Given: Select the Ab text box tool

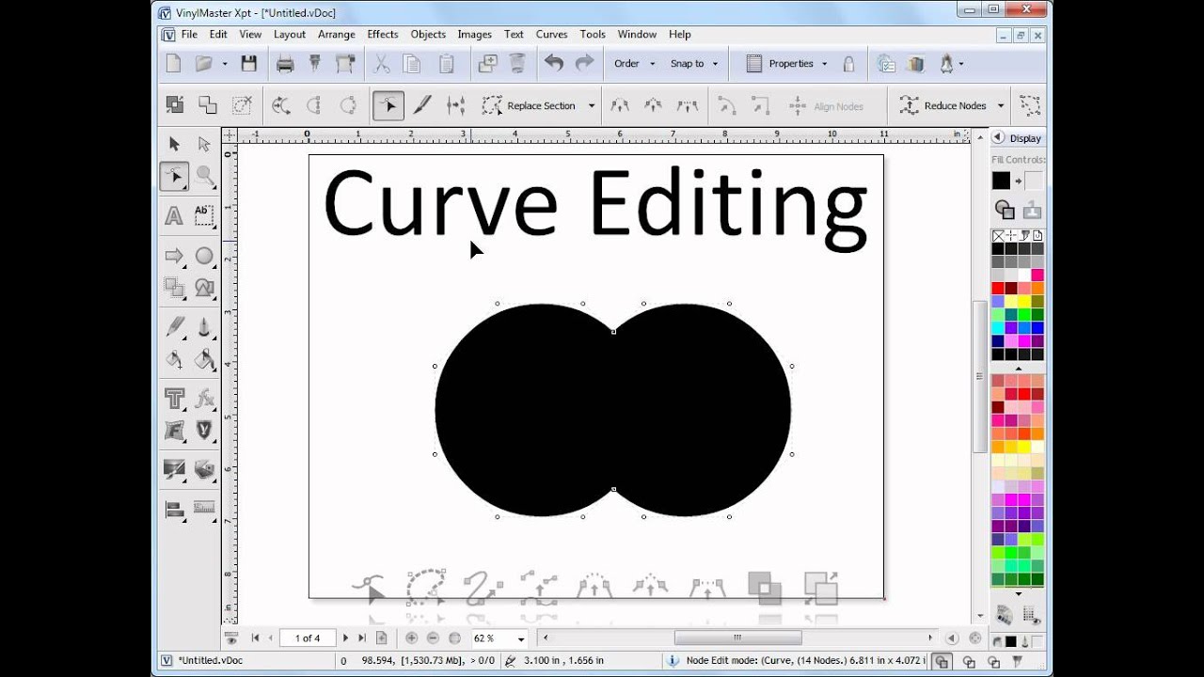Looking at the screenshot, I should (204, 216).
